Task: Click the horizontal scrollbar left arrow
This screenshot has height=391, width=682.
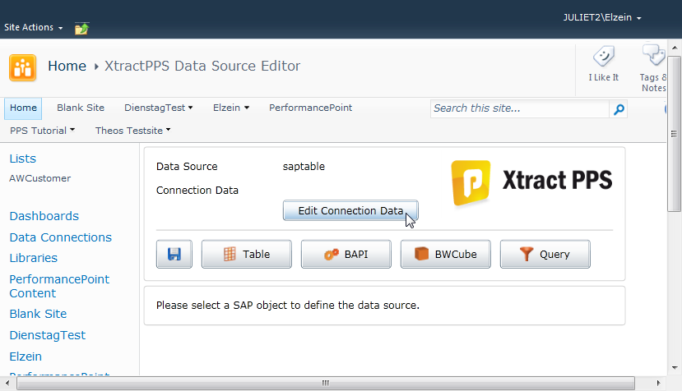Action: pyautogui.click(x=7, y=383)
